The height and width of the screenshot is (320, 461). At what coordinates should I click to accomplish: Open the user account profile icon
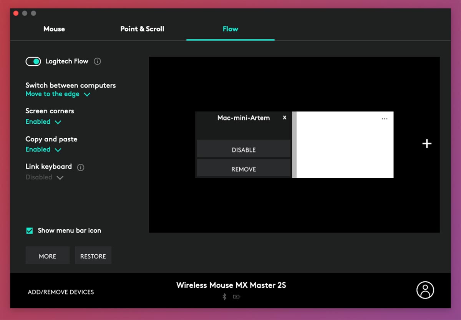coord(425,290)
